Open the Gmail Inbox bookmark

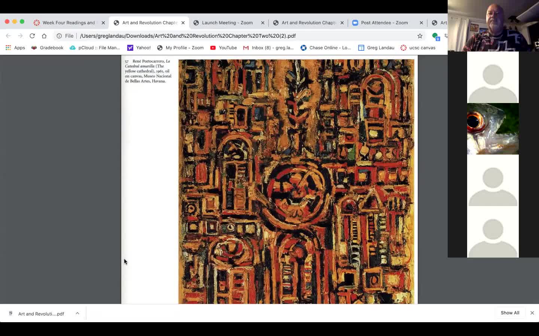(x=268, y=48)
